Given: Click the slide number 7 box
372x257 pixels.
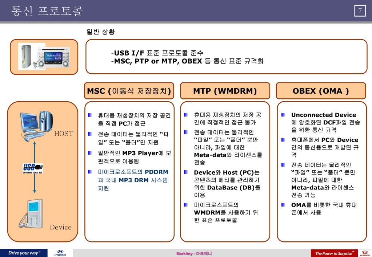Looking at the screenshot, I should coord(360,11).
